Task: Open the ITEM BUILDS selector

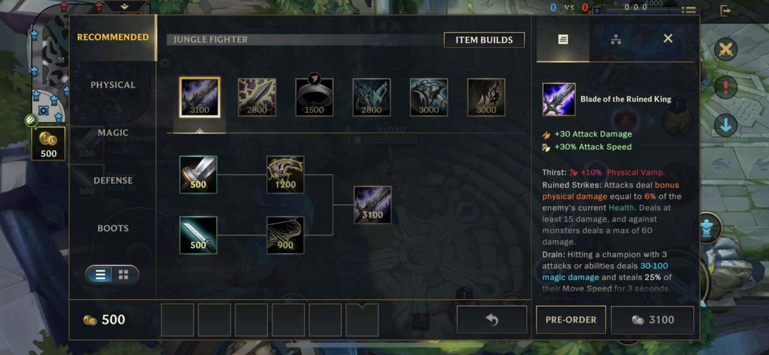Action: coord(484,40)
